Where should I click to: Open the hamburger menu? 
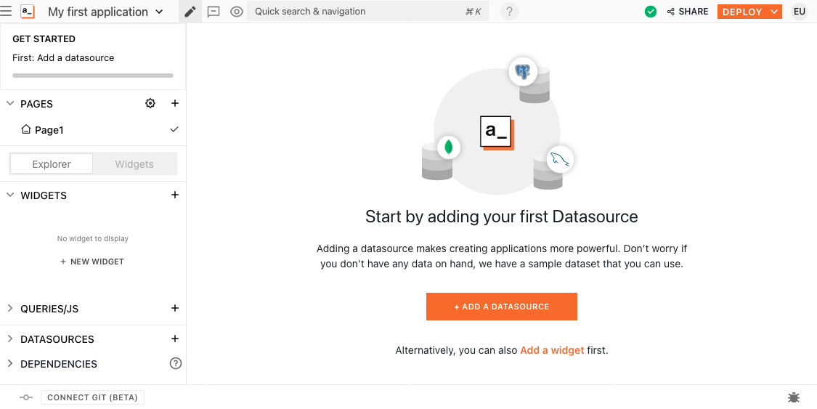point(7,12)
